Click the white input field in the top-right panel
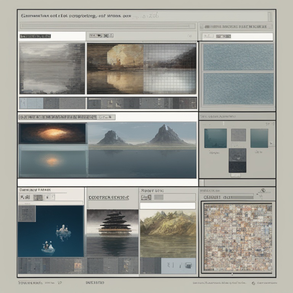 [x=237, y=37]
